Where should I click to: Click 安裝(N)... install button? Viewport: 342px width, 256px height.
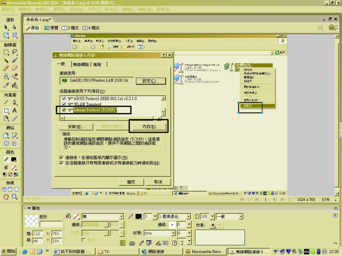[x=76, y=127]
